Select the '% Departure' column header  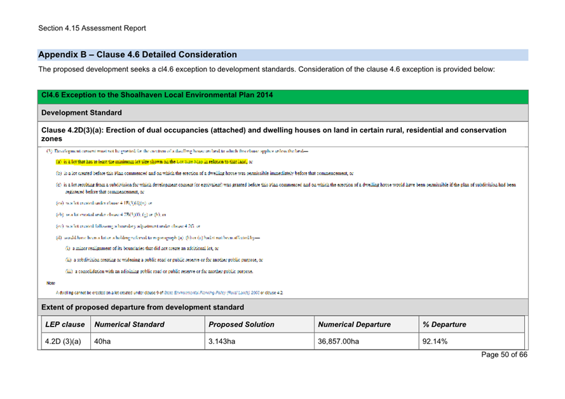click(x=444, y=325)
